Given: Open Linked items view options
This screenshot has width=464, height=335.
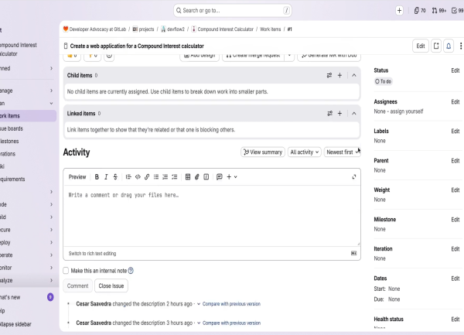Looking at the screenshot, I should (329, 114).
